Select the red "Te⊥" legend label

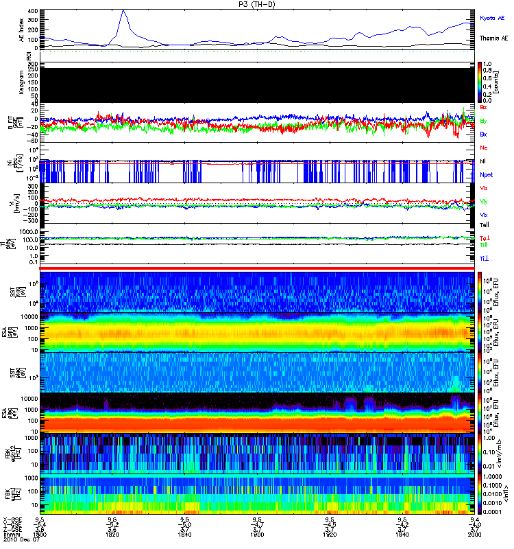pyautogui.click(x=485, y=238)
